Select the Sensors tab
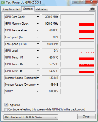Viewport: 98px width, 122px height. (28, 9)
